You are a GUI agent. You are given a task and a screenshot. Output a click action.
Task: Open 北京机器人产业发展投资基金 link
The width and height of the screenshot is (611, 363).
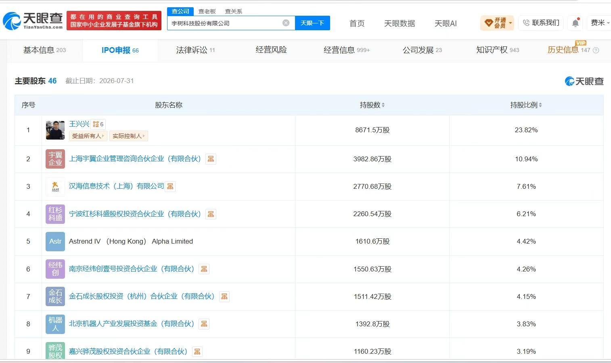point(132,324)
